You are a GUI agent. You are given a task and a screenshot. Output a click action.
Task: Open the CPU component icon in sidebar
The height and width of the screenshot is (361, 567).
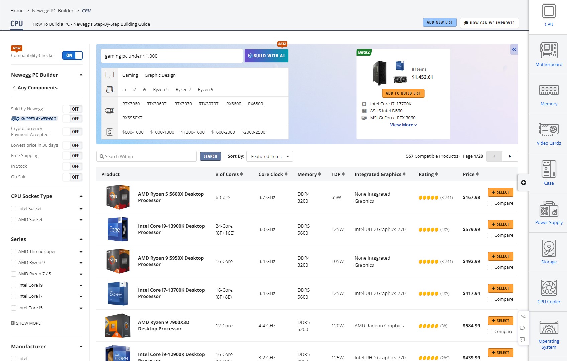pyautogui.click(x=549, y=11)
